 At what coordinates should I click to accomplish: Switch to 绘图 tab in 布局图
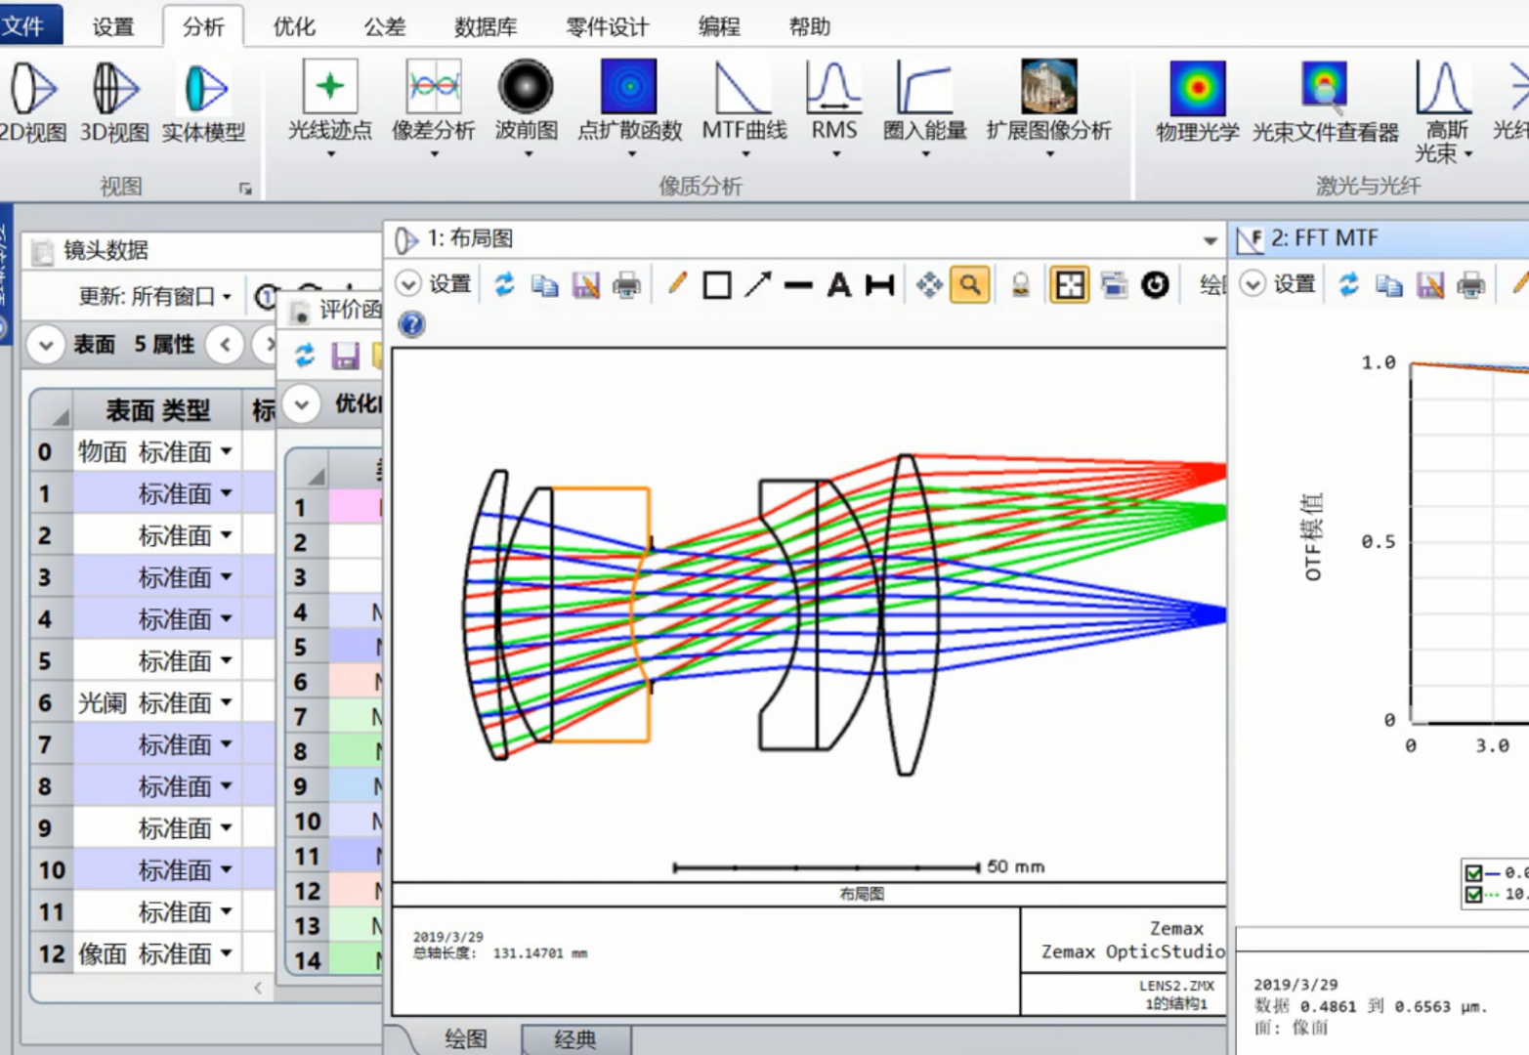466,1039
